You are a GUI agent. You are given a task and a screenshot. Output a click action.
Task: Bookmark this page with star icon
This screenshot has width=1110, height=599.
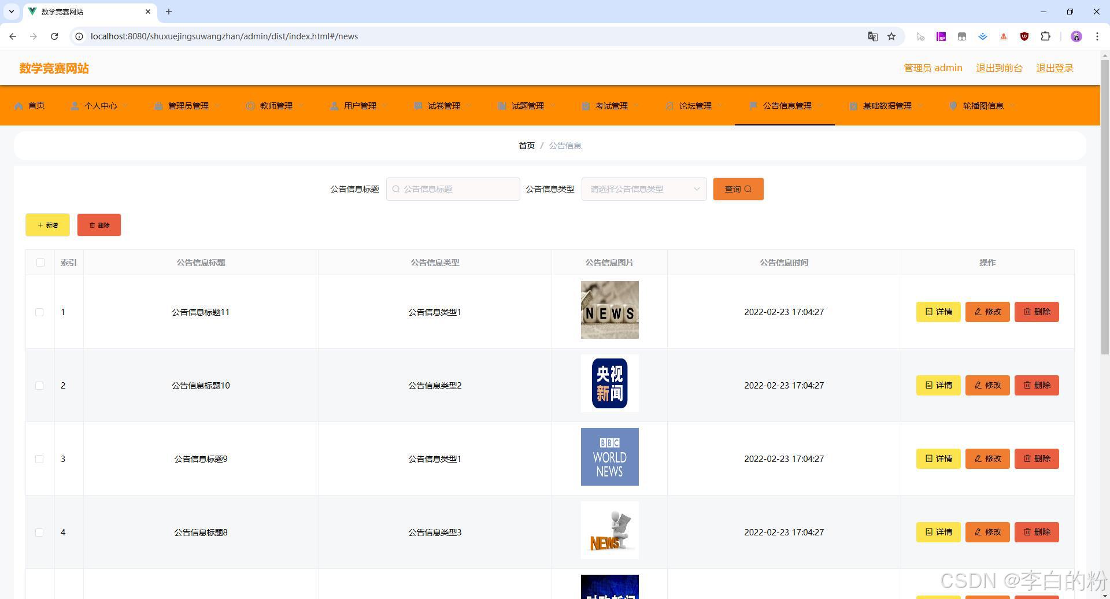pos(891,36)
